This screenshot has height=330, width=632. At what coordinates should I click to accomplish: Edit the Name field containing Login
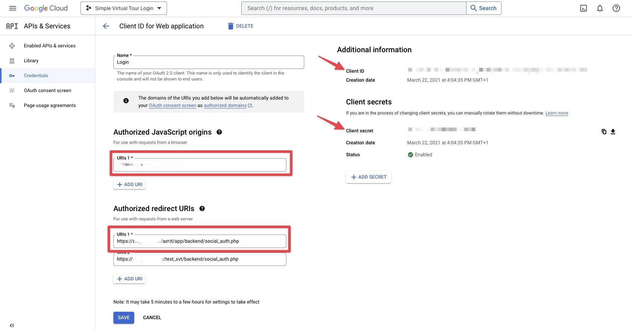pyautogui.click(x=208, y=62)
